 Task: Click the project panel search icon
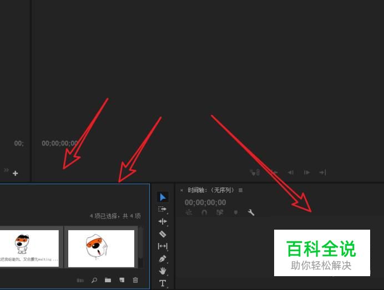pos(94,280)
